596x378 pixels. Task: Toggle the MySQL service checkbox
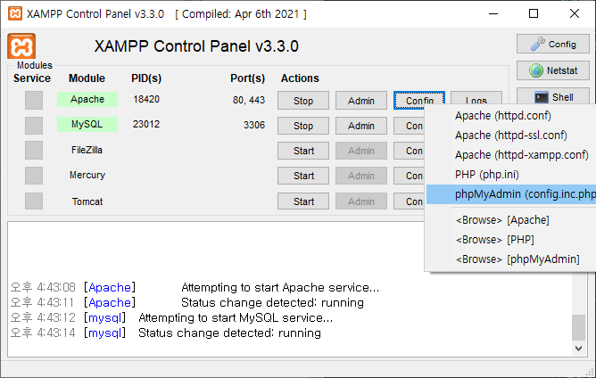click(34, 126)
